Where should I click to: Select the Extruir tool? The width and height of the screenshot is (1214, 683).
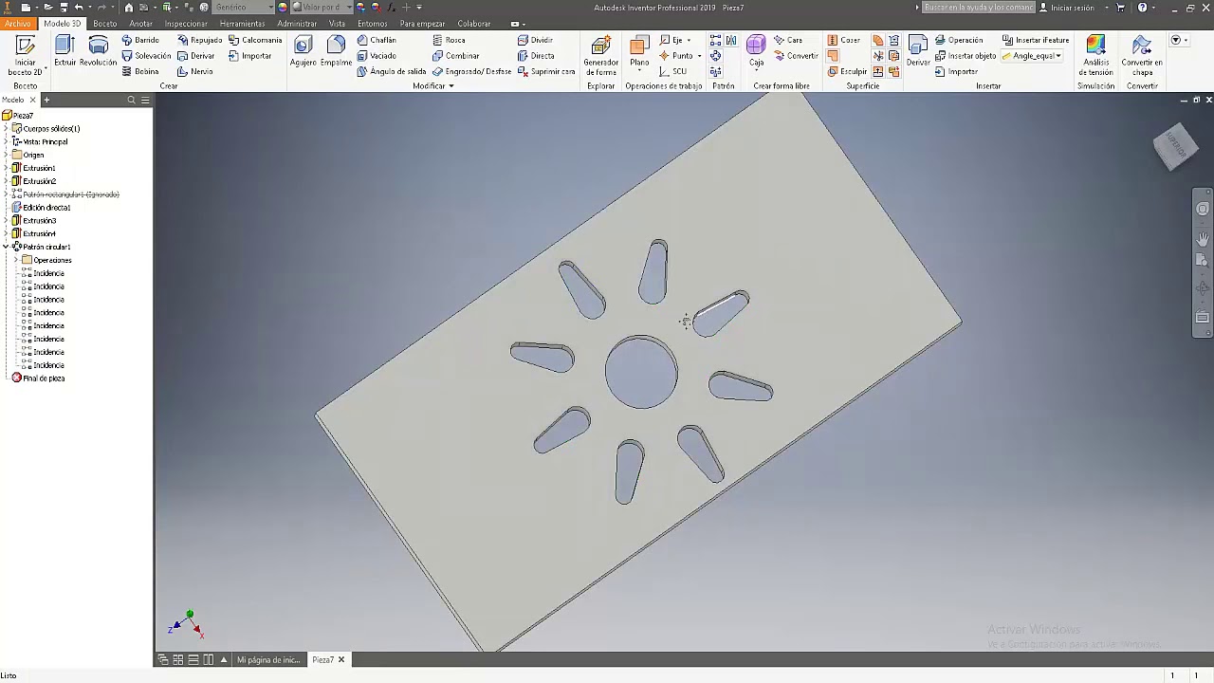(64, 51)
